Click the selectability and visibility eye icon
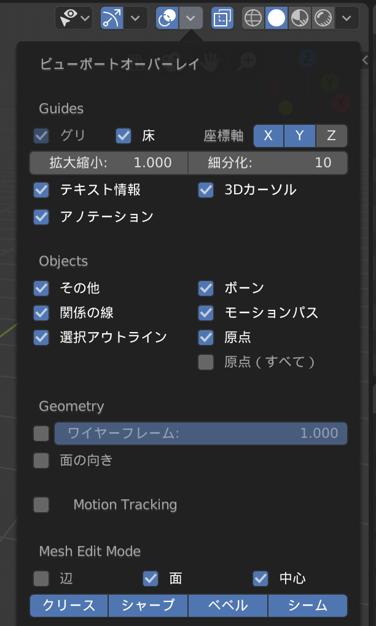376x626 pixels. tap(73, 18)
